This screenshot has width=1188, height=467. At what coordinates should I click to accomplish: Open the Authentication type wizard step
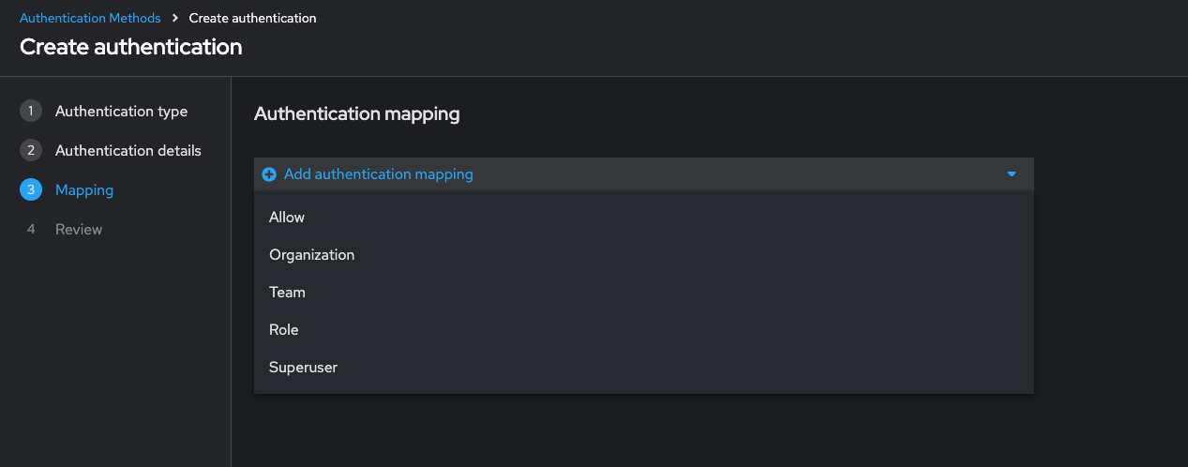(x=121, y=112)
